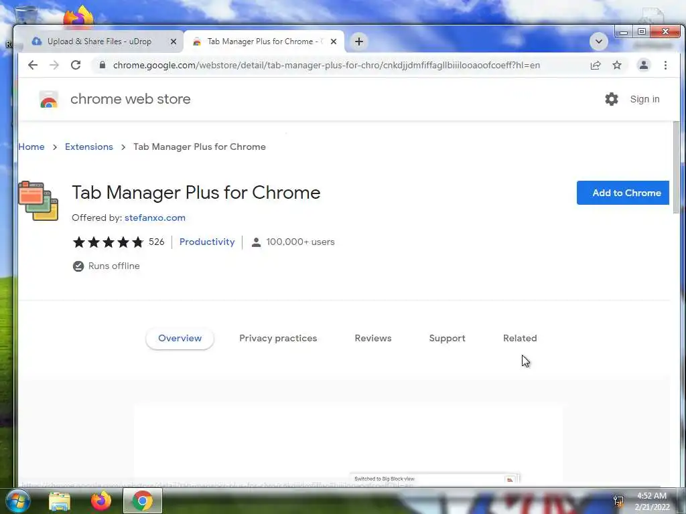Click the Tab Manager Plus extension icon
This screenshot has height=514, width=686.
click(38, 201)
